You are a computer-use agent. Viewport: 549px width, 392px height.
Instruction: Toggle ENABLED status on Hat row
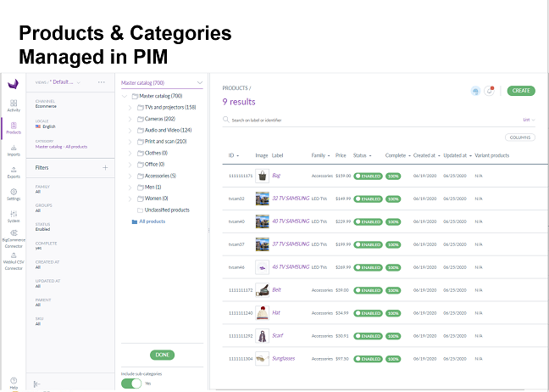click(367, 312)
